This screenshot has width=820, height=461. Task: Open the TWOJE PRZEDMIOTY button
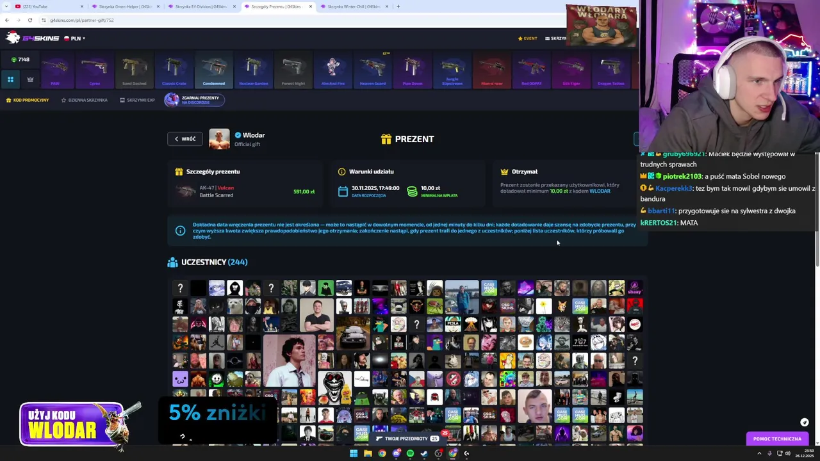pos(407,439)
